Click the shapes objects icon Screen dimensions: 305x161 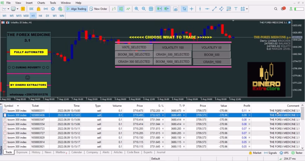pos(243,9)
